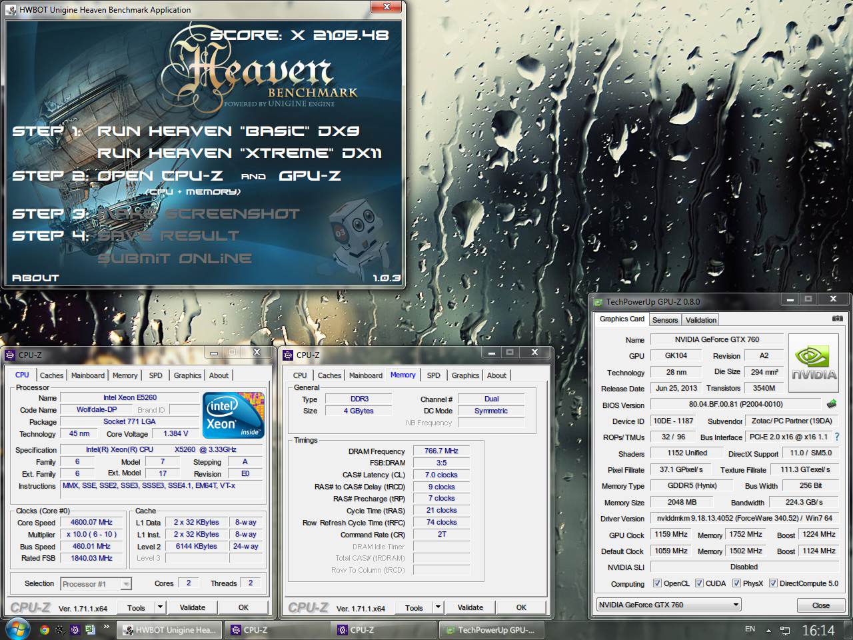Click the Driver Version field in GPU-Z
Screen dimensions: 853x640
pos(744,518)
